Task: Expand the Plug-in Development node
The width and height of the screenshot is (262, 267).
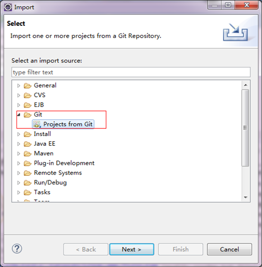Action: [19, 163]
